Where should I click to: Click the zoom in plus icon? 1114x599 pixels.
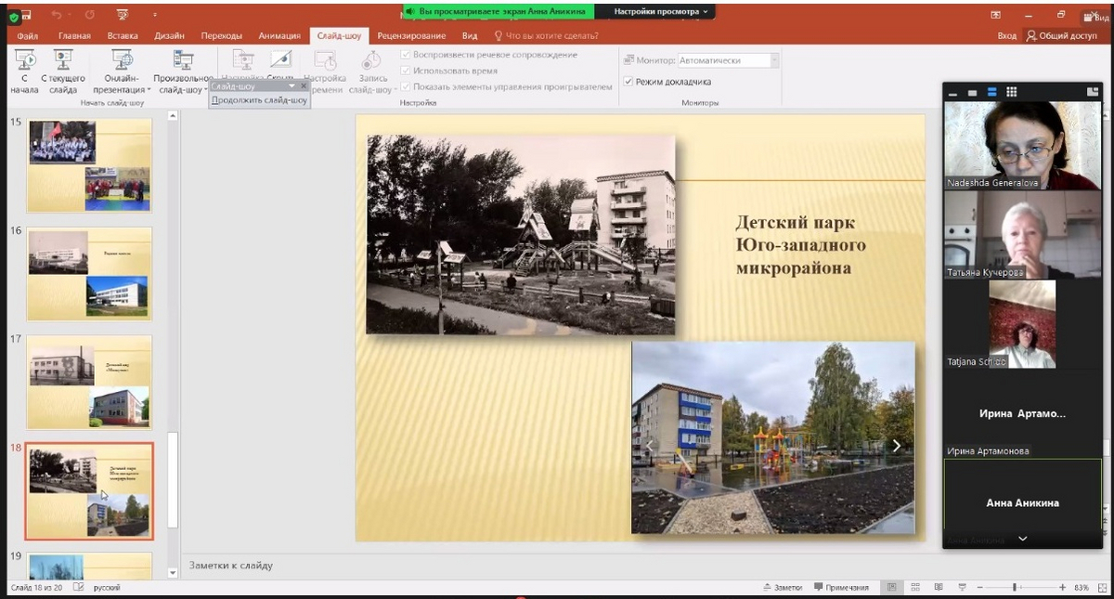[1063, 587]
